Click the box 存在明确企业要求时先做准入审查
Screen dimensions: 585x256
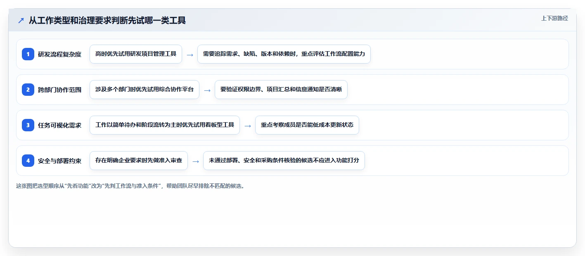[x=139, y=161]
